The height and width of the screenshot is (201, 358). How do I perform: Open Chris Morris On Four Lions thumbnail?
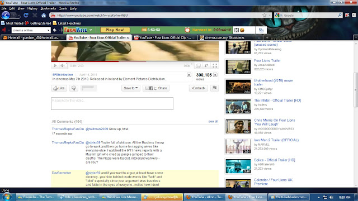[238, 126]
